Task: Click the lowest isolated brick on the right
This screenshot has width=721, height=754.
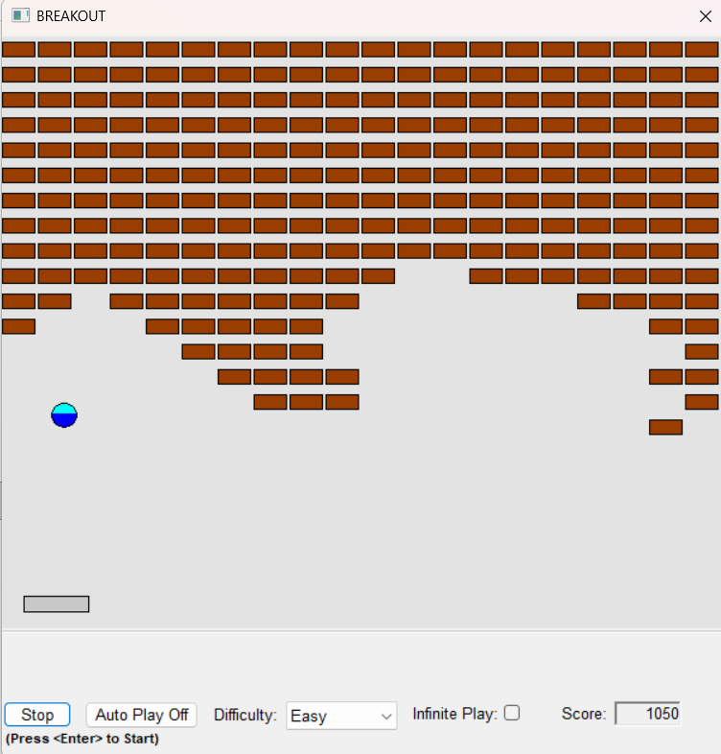Action: [x=665, y=427]
